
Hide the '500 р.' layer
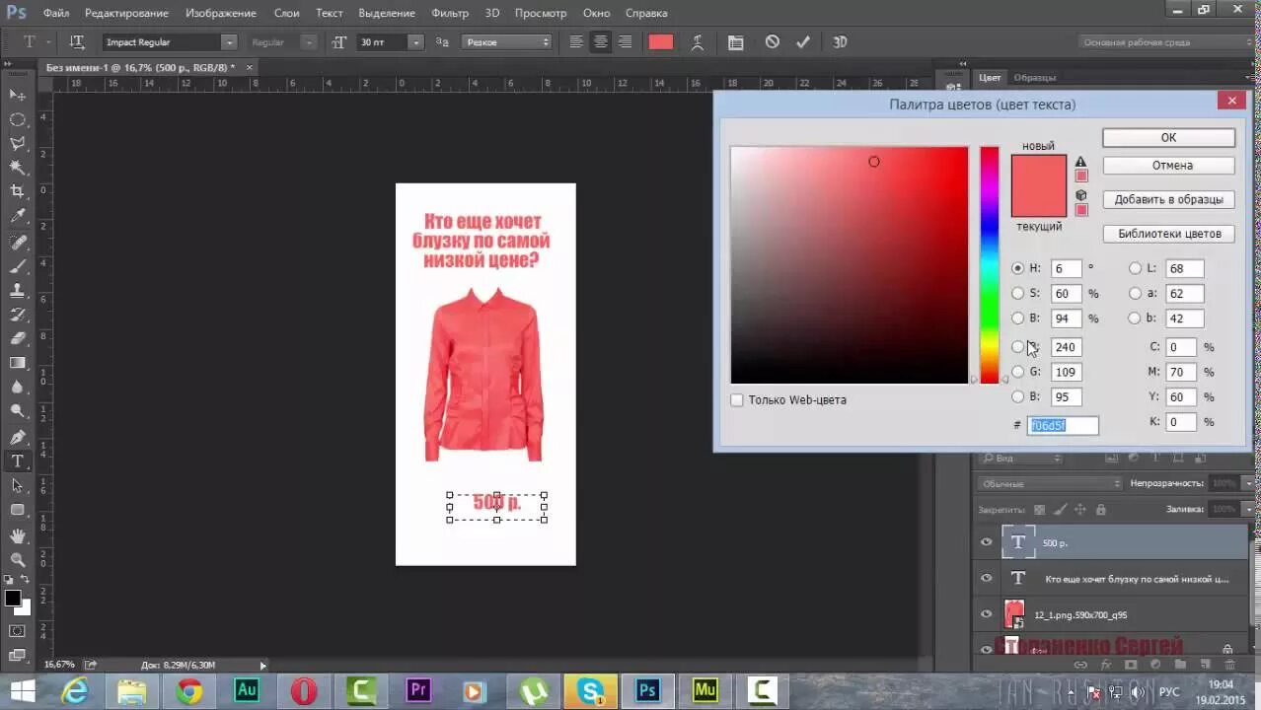[x=986, y=542]
